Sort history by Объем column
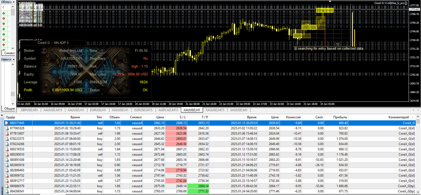This screenshot has height=195, width=421. point(113,117)
